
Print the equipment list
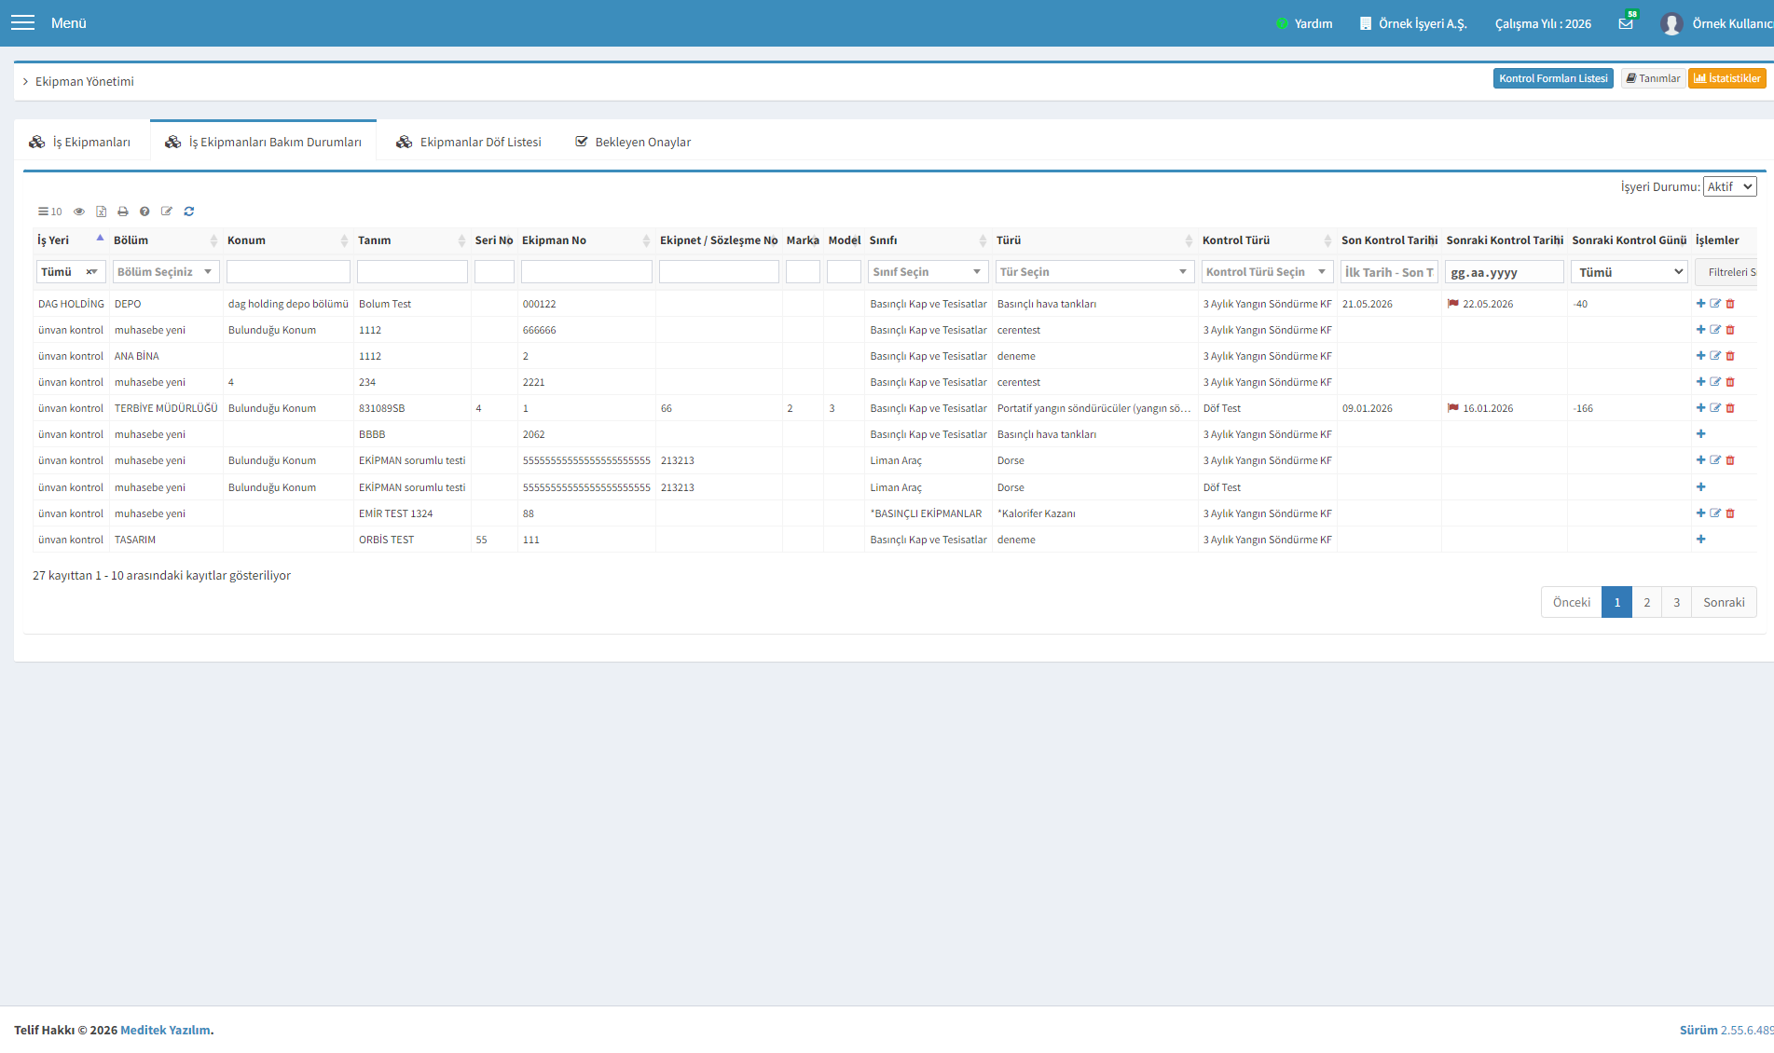click(122, 212)
